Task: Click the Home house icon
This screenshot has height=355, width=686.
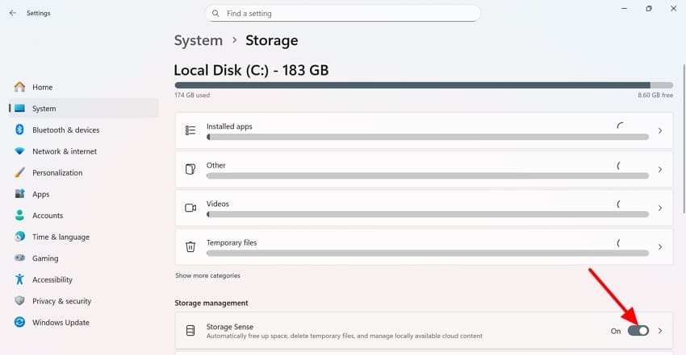Action: click(x=19, y=87)
